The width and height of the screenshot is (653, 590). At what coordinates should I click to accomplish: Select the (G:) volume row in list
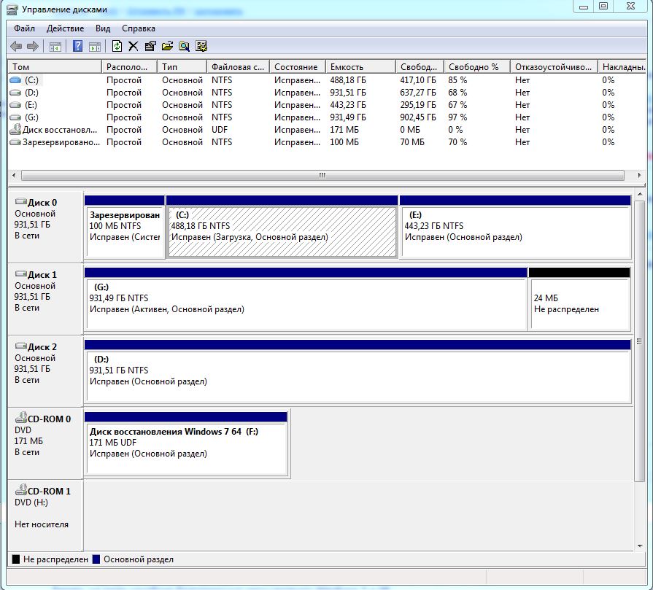(x=31, y=117)
